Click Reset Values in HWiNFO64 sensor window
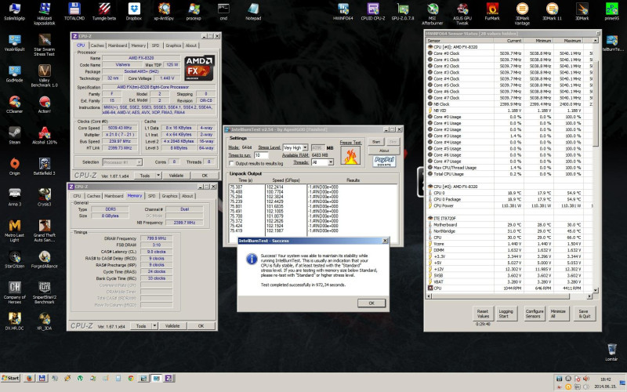 pyautogui.click(x=483, y=313)
